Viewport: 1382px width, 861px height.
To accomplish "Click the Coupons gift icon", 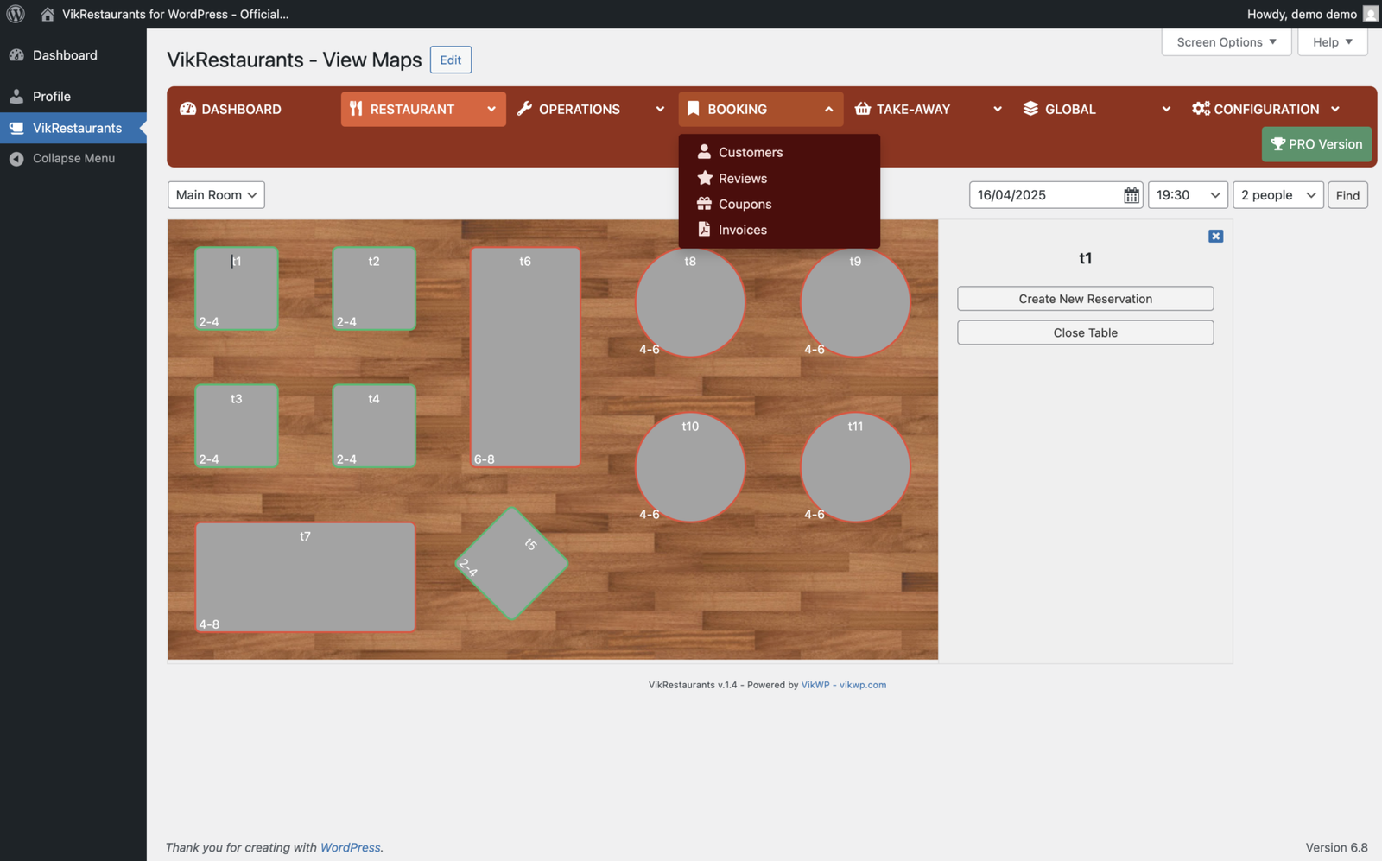I will pos(704,204).
